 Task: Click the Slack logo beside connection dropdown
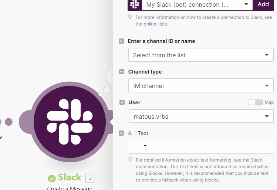coord(135,4)
